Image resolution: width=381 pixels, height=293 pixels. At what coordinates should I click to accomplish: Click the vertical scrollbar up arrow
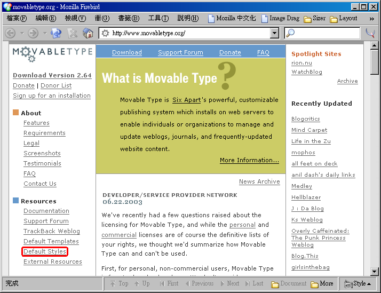click(x=375, y=45)
